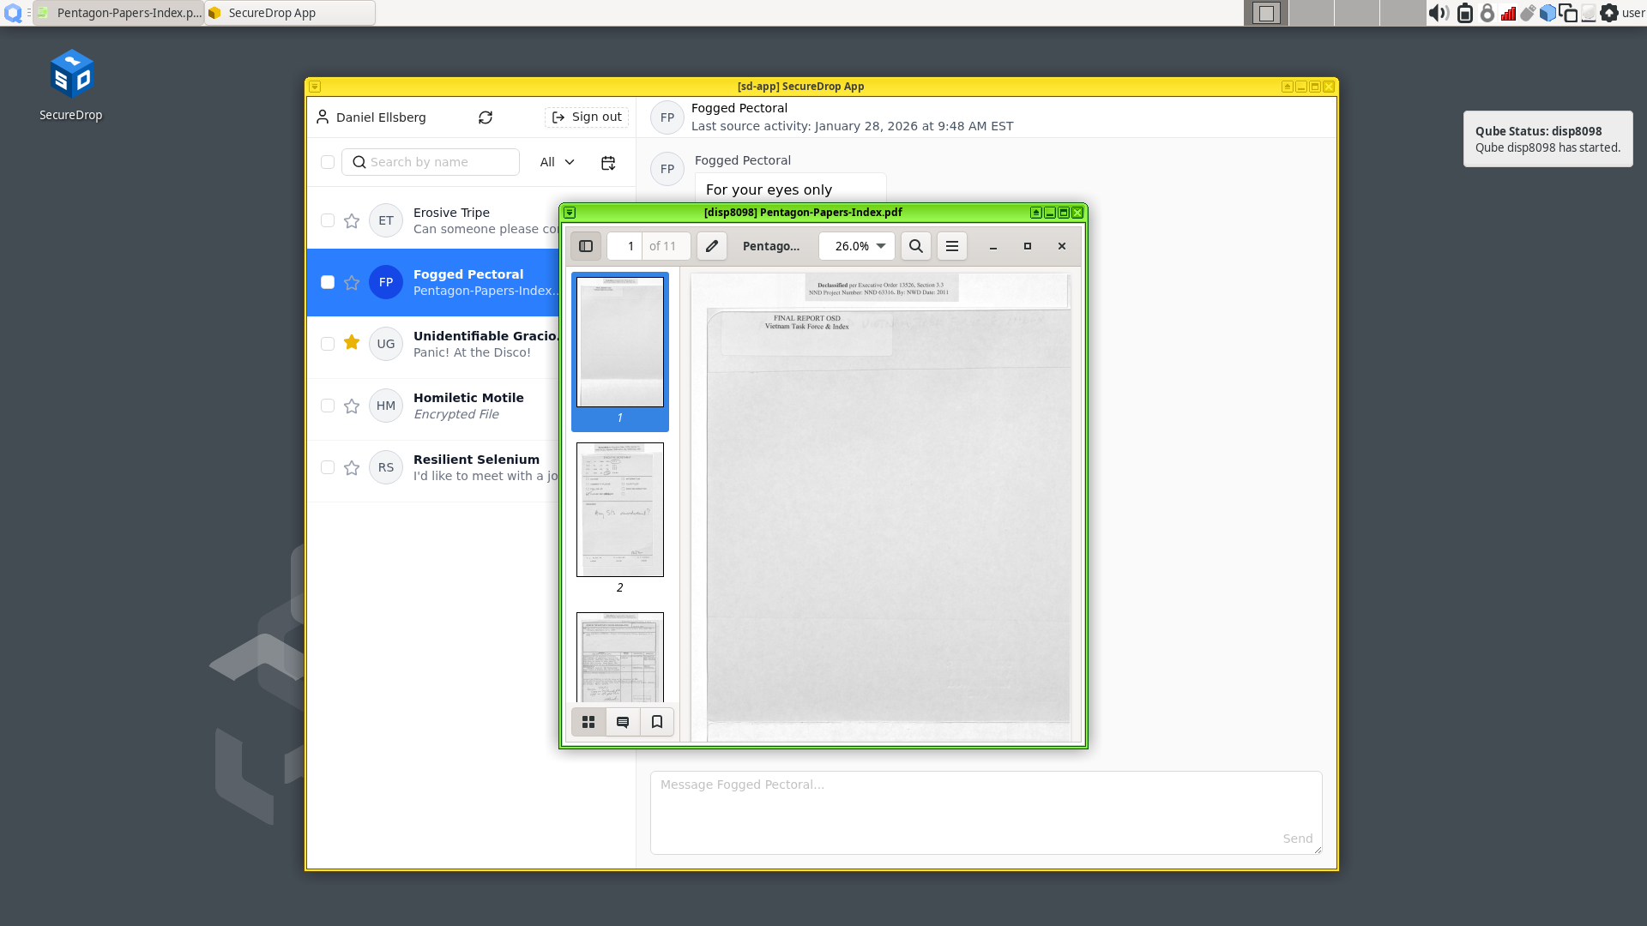Show the annotations sidebar view
1647x926 pixels.
coord(623,722)
